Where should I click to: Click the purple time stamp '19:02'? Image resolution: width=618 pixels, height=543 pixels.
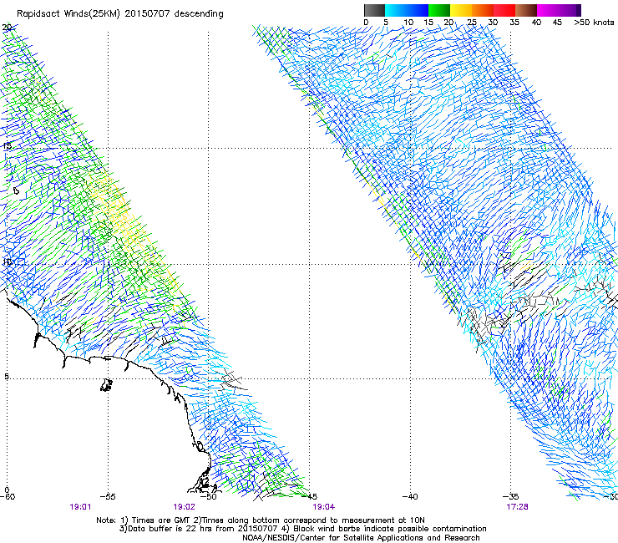point(184,507)
